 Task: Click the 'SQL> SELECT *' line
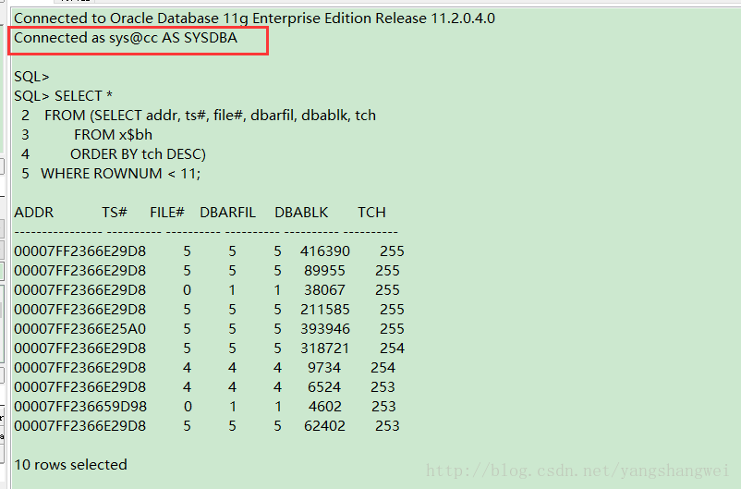coord(64,96)
